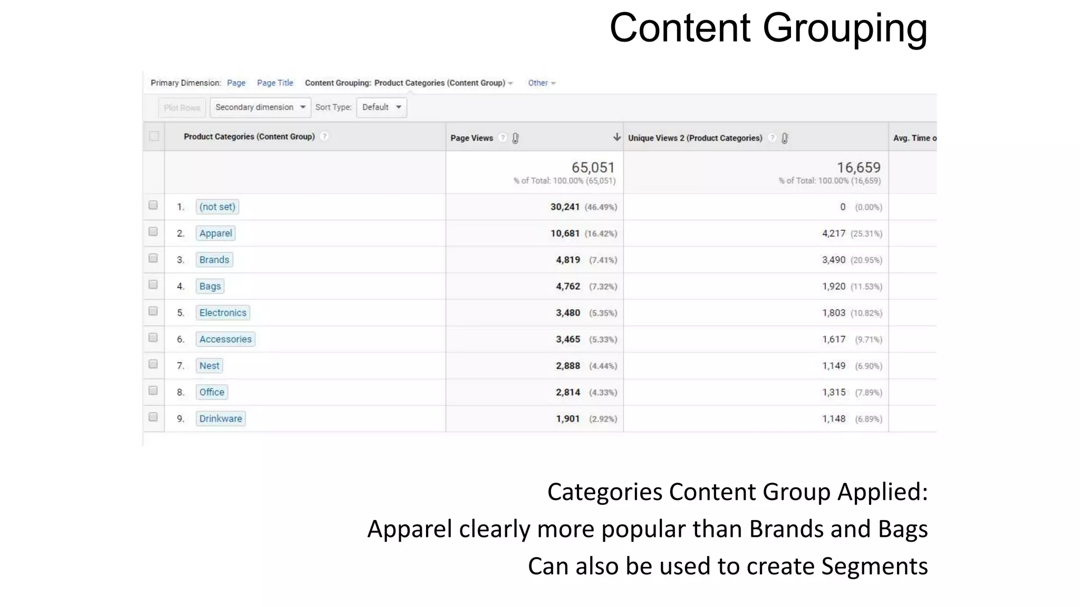Check the box for Apparel row
This screenshot has height=607, width=1080.
click(x=153, y=232)
